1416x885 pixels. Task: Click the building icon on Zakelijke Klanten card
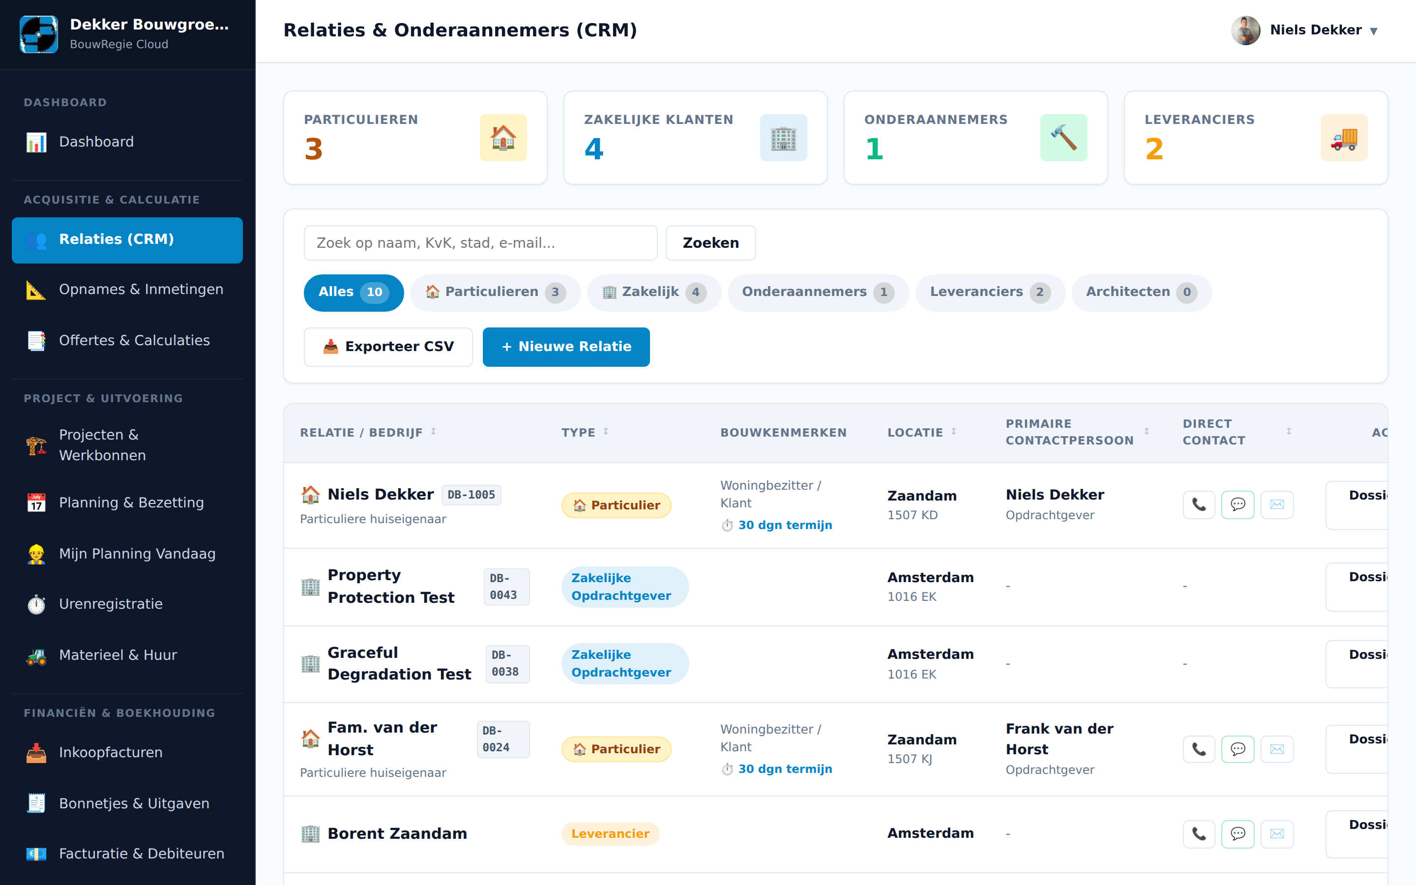click(x=783, y=138)
